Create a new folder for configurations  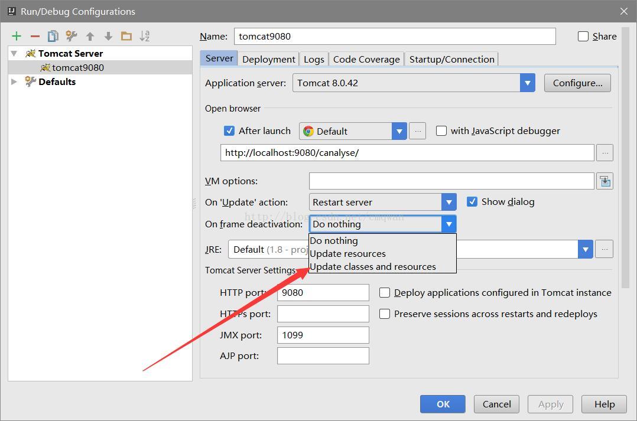coord(126,37)
